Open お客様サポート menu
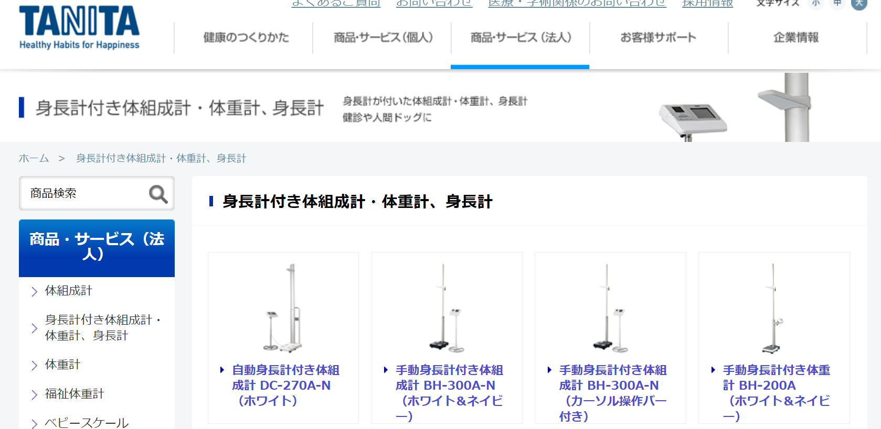The width and height of the screenshot is (881, 429). point(658,38)
